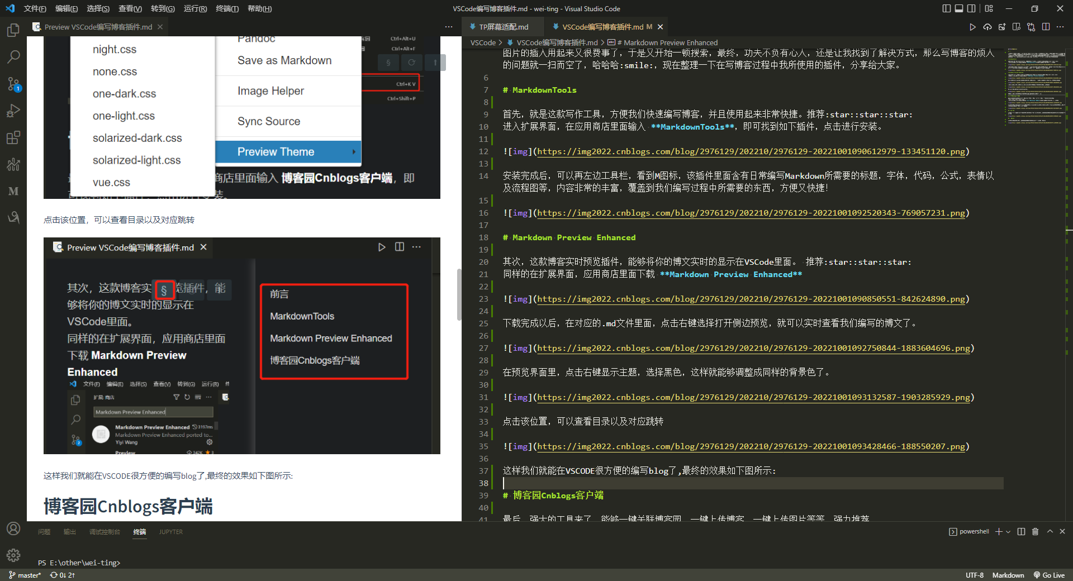This screenshot has width=1073, height=581.
Task: Open More Actions ellipsis of preview group
Action: tap(449, 27)
